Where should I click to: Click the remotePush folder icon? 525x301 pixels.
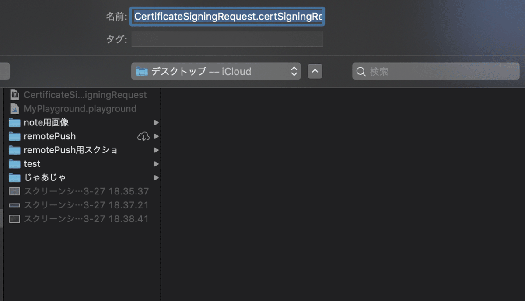(14, 136)
